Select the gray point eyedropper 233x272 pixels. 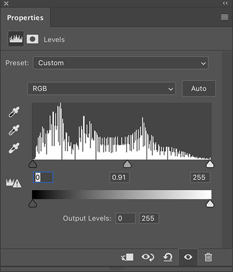point(14,130)
